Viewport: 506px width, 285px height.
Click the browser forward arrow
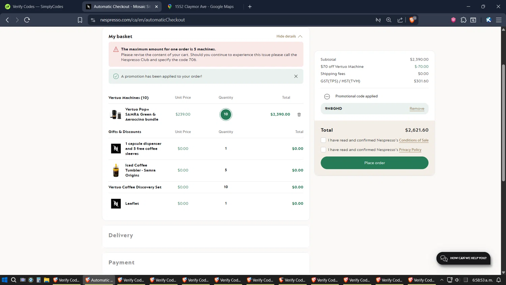pyautogui.click(x=17, y=20)
